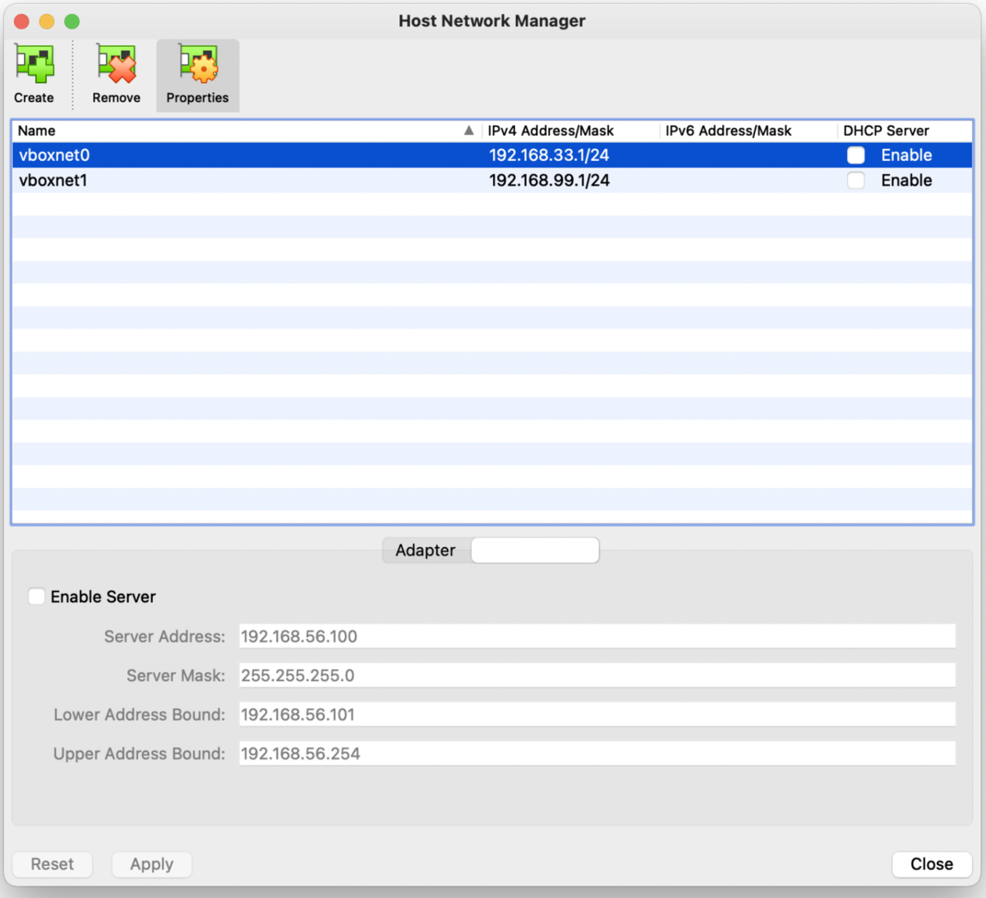Select the Lower Address Bound field
This screenshot has width=986, height=898.
coord(597,715)
